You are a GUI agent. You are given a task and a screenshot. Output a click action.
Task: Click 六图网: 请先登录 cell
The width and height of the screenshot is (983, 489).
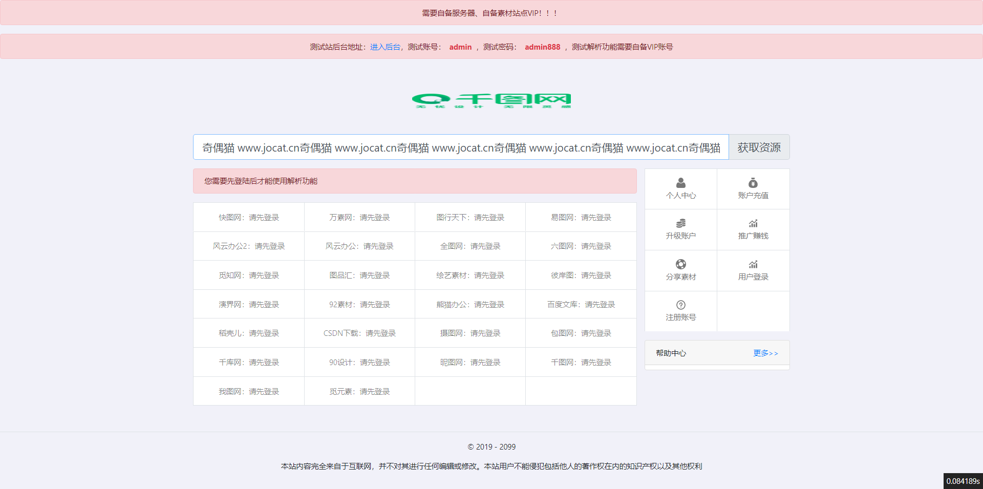click(x=581, y=246)
